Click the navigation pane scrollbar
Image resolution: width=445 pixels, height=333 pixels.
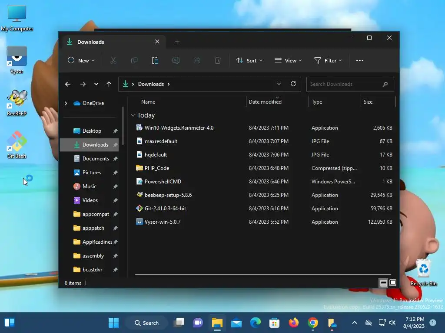(123, 126)
